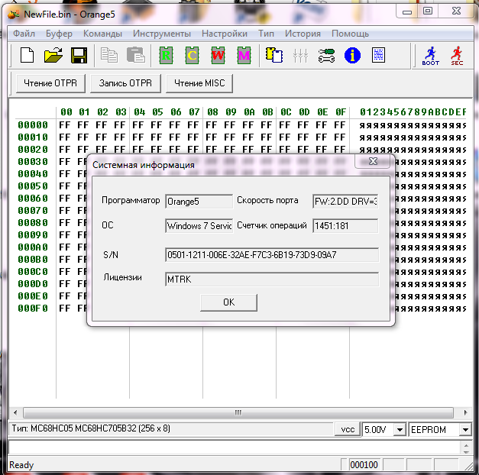Viewport: 479px width, 475px height.
Task: Click the red W write chip icon
Action: click(218, 56)
